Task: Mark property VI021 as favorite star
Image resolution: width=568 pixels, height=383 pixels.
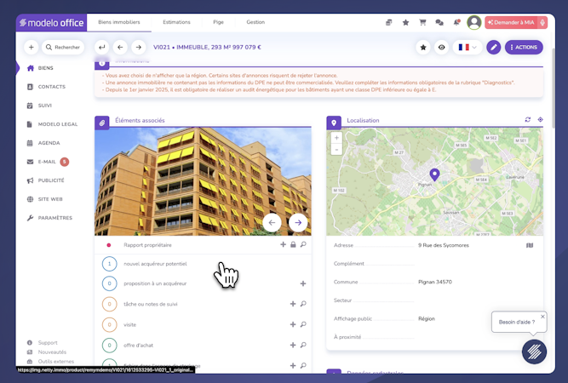Action: pyautogui.click(x=423, y=47)
